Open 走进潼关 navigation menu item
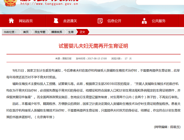The image size is (184, 140). (x=70, y=21)
